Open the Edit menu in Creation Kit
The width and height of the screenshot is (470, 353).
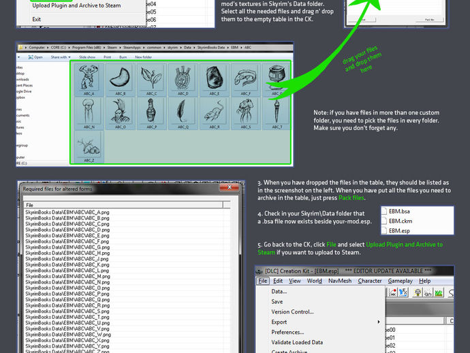tap(278, 281)
